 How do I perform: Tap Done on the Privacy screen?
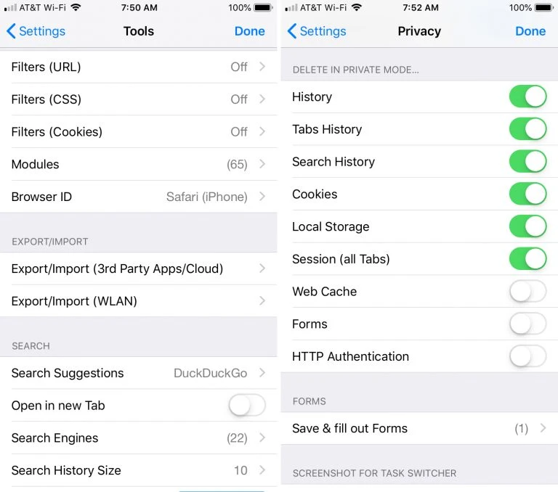pos(530,31)
